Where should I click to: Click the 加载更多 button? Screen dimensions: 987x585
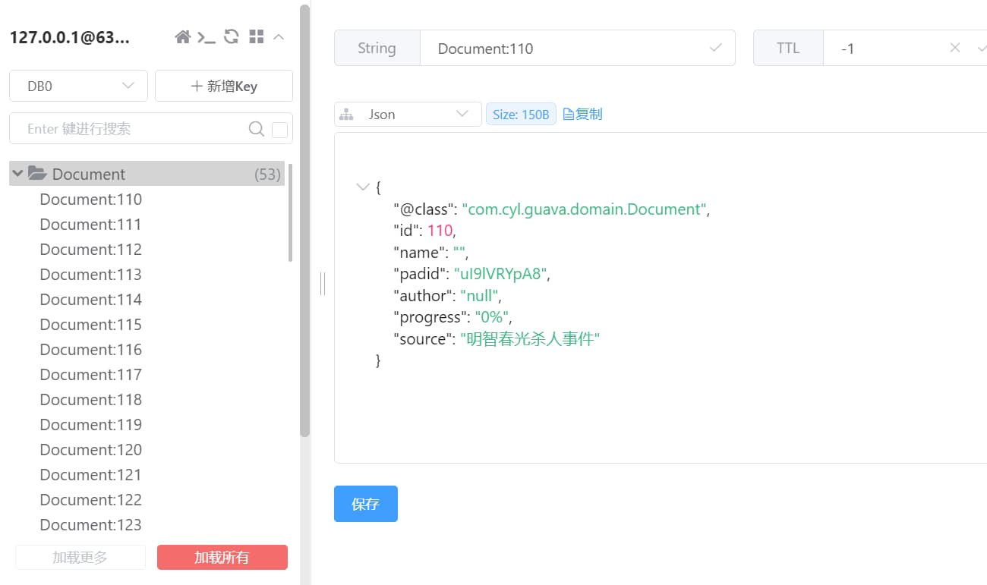click(80, 557)
